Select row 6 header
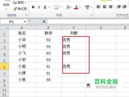This screenshot has width=129, height=97. pos(4,66)
